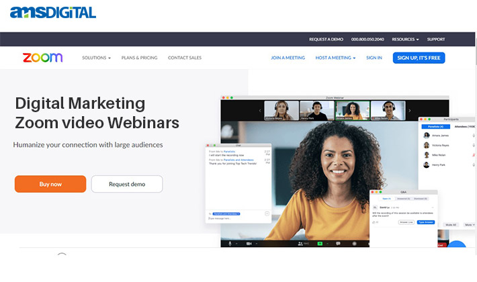Click the microphone icon in webinar toolbar
Image resolution: width=477 pixels, height=282 pixels.
[230, 244]
